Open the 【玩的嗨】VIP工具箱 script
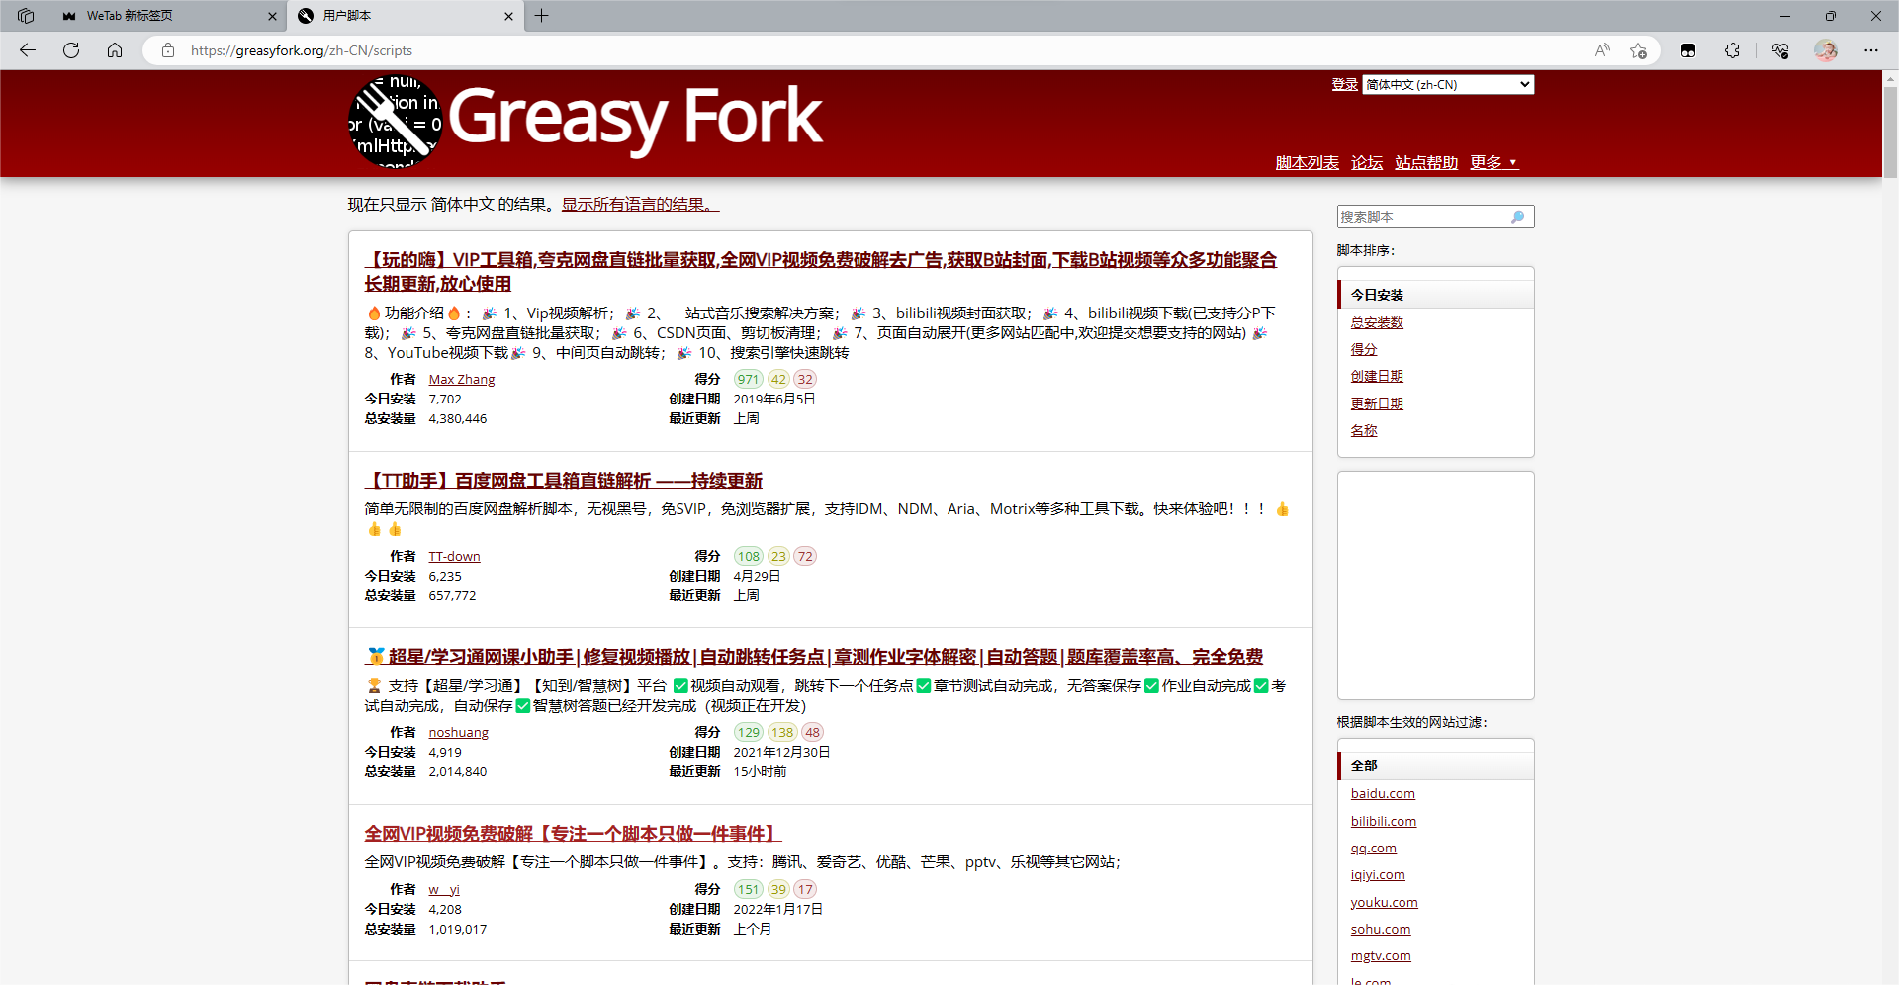Viewport: 1899px width, 985px height. [x=820, y=272]
